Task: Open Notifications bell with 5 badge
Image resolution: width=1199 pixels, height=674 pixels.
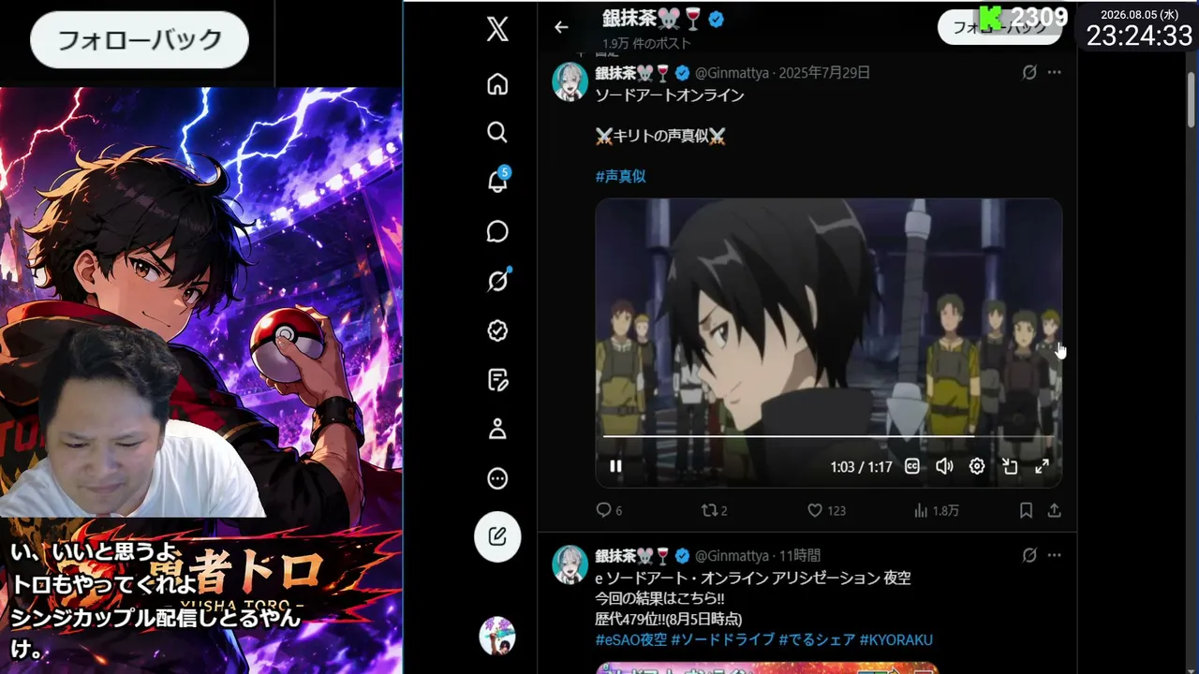Action: tap(498, 181)
